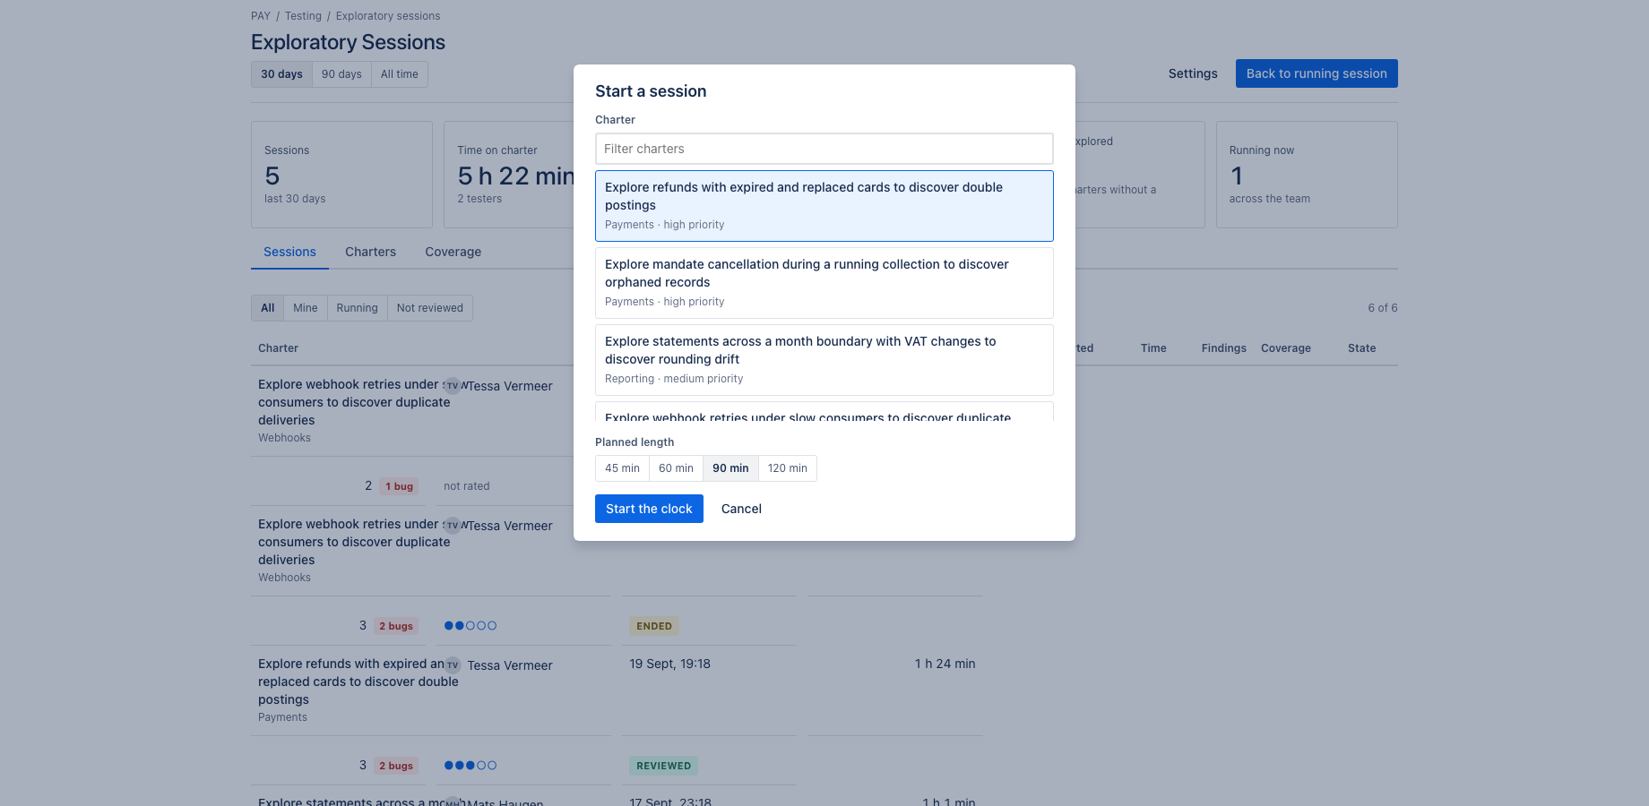Click the two-of-five rating dots
This screenshot has width=1649, height=806.
click(x=471, y=626)
